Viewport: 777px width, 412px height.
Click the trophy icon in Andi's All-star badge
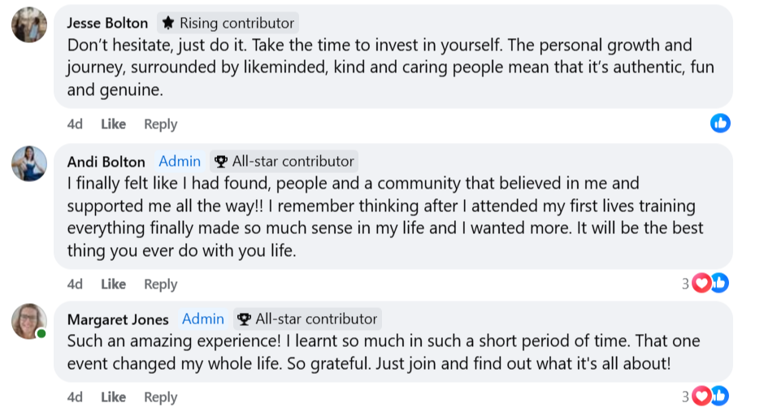[221, 161]
